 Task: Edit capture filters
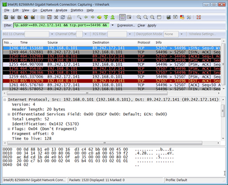pyautogui.click(x=169, y=17)
